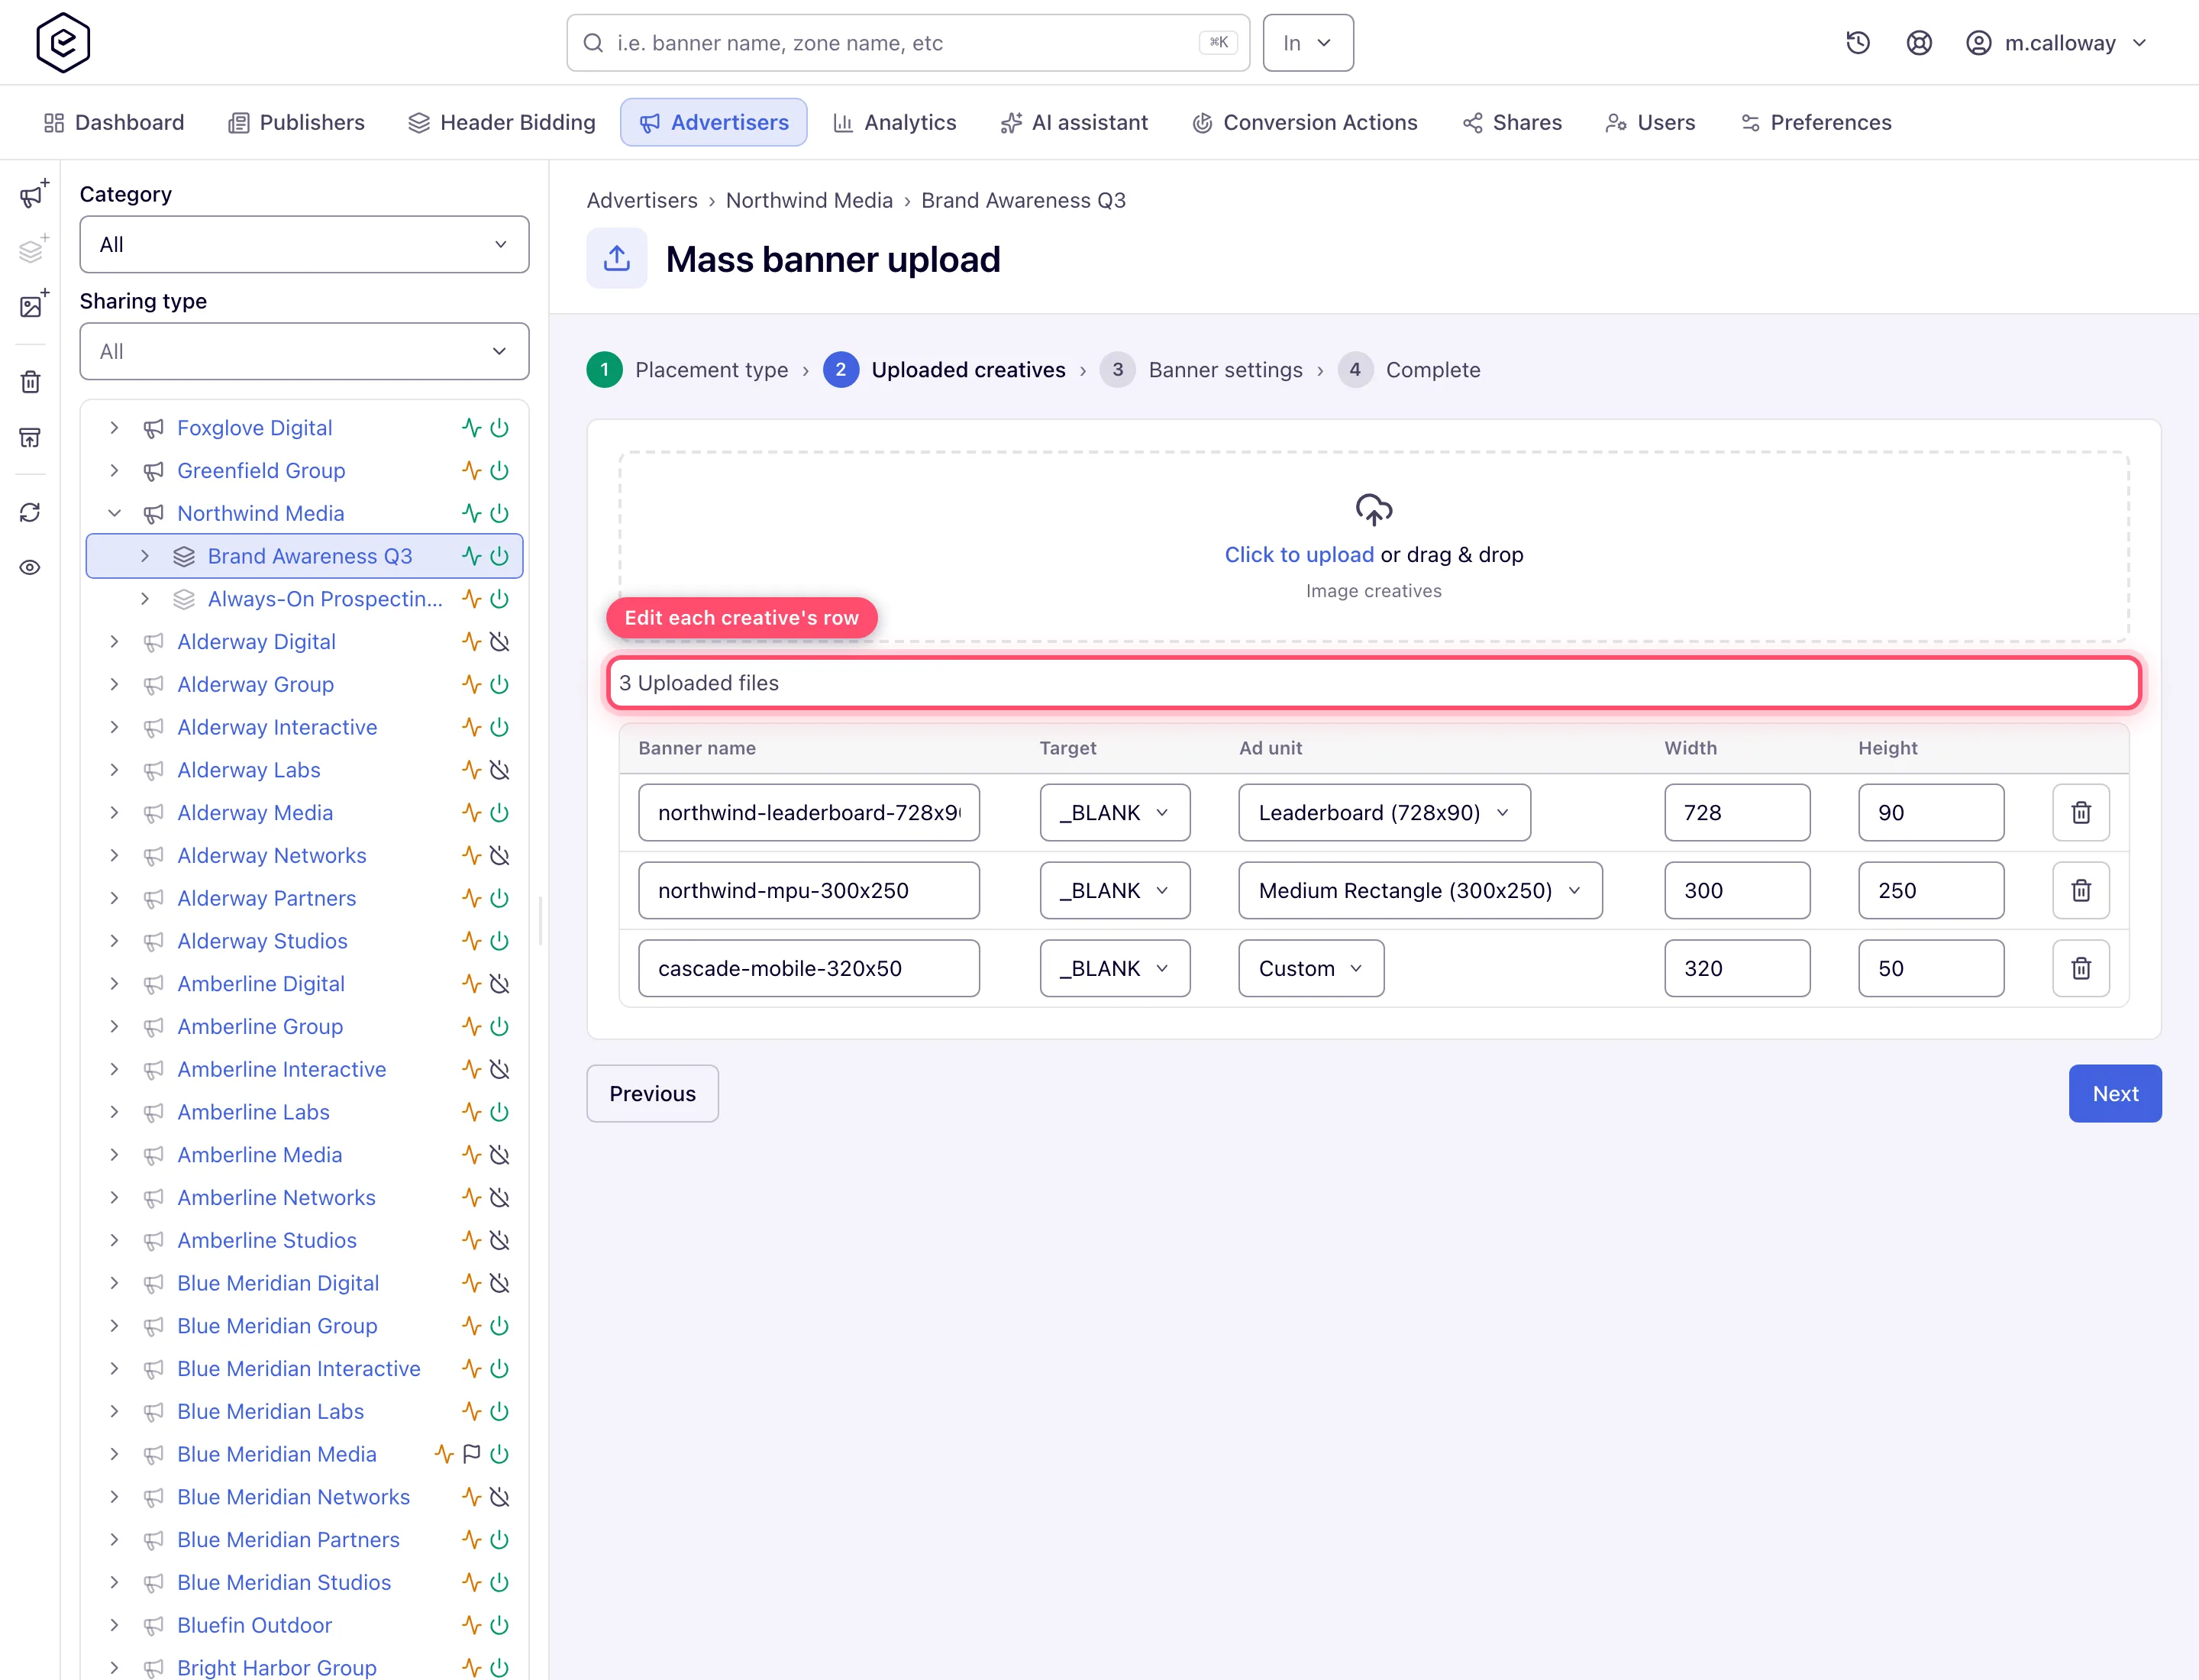Click the add campaign layers sidebar icon
Viewport: 2199px width, 1680px height.
click(x=32, y=249)
